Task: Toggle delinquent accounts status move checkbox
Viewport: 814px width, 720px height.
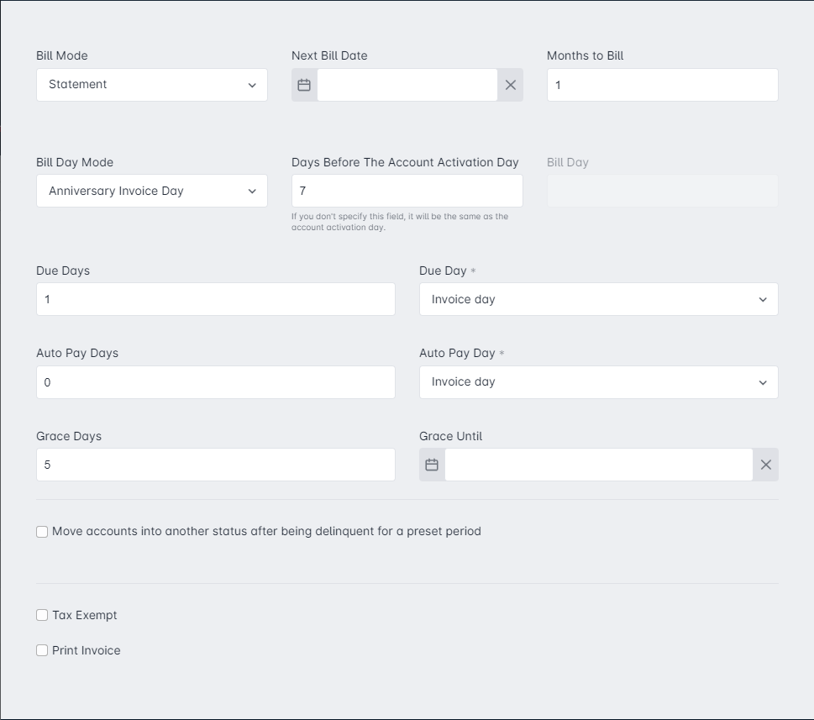Action: tap(42, 532)
